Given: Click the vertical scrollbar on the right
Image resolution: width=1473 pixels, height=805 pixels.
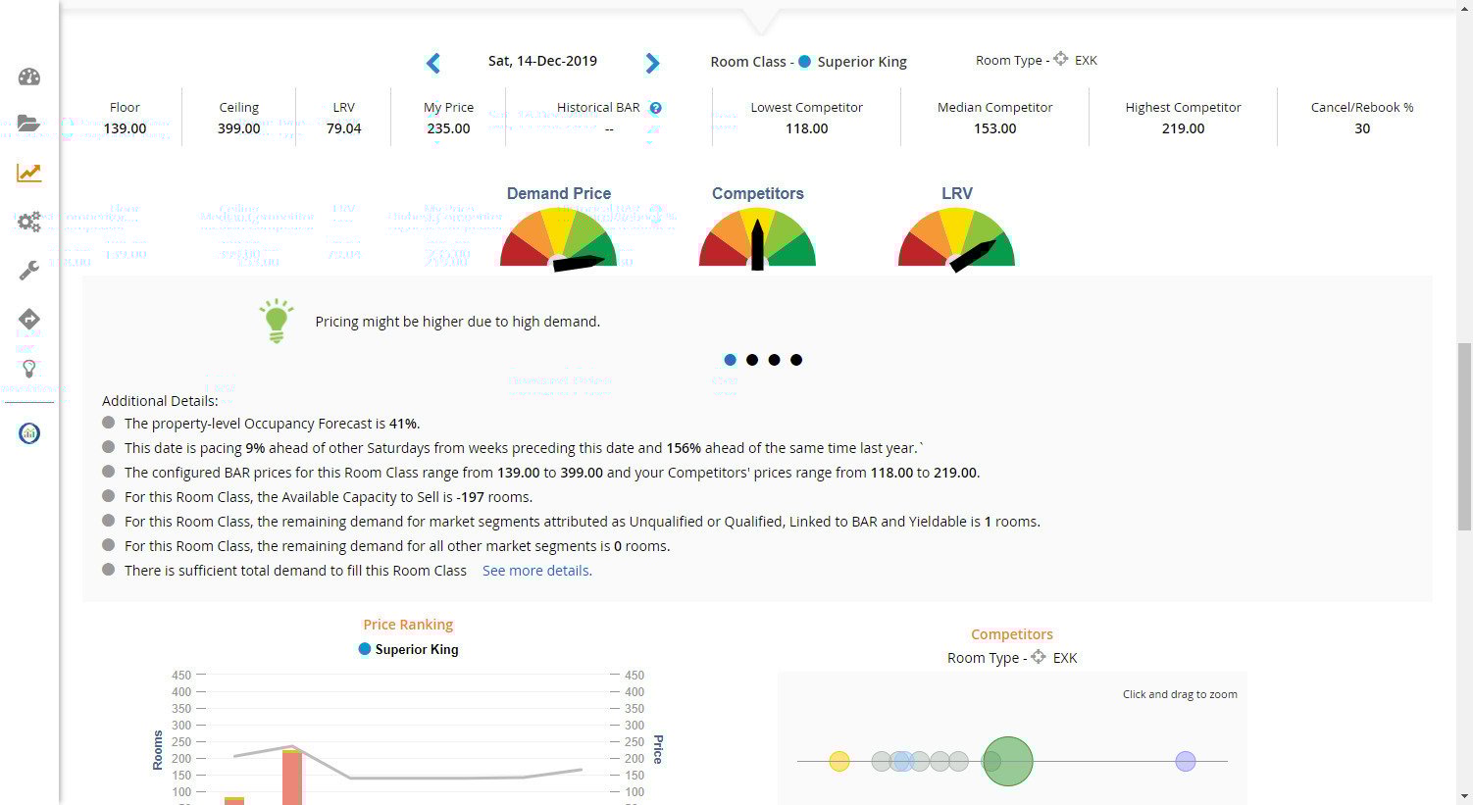Looking at the screenshot, I should click(1466, 392).
